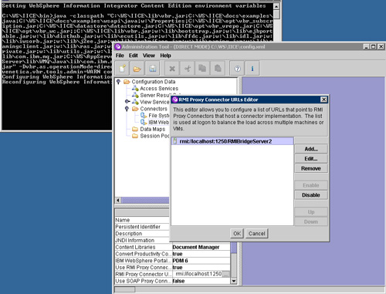The image size is (386, 294).
Task: Collapse the Configuration Data tree node
Action: click(118, 82)
